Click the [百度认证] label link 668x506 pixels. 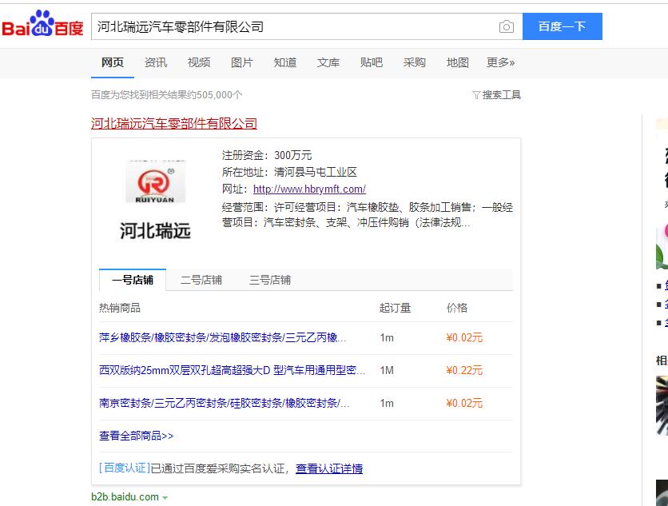coord(125,468)
